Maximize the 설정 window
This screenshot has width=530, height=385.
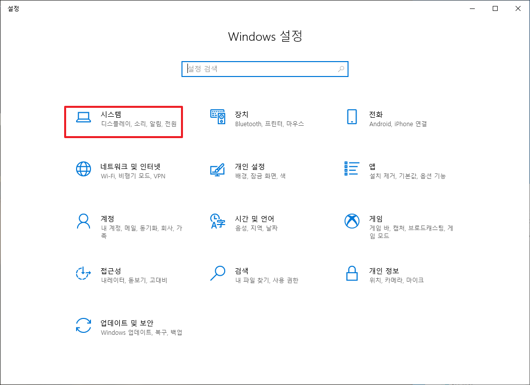(x=495, y=9)
